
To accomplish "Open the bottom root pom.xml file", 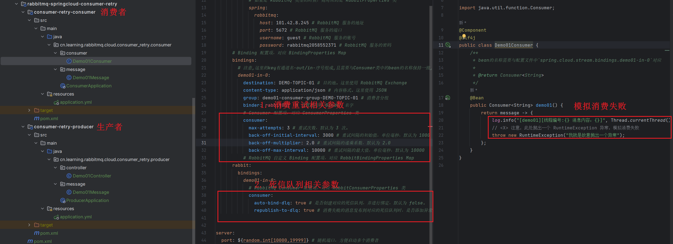I will pos(43,241).
